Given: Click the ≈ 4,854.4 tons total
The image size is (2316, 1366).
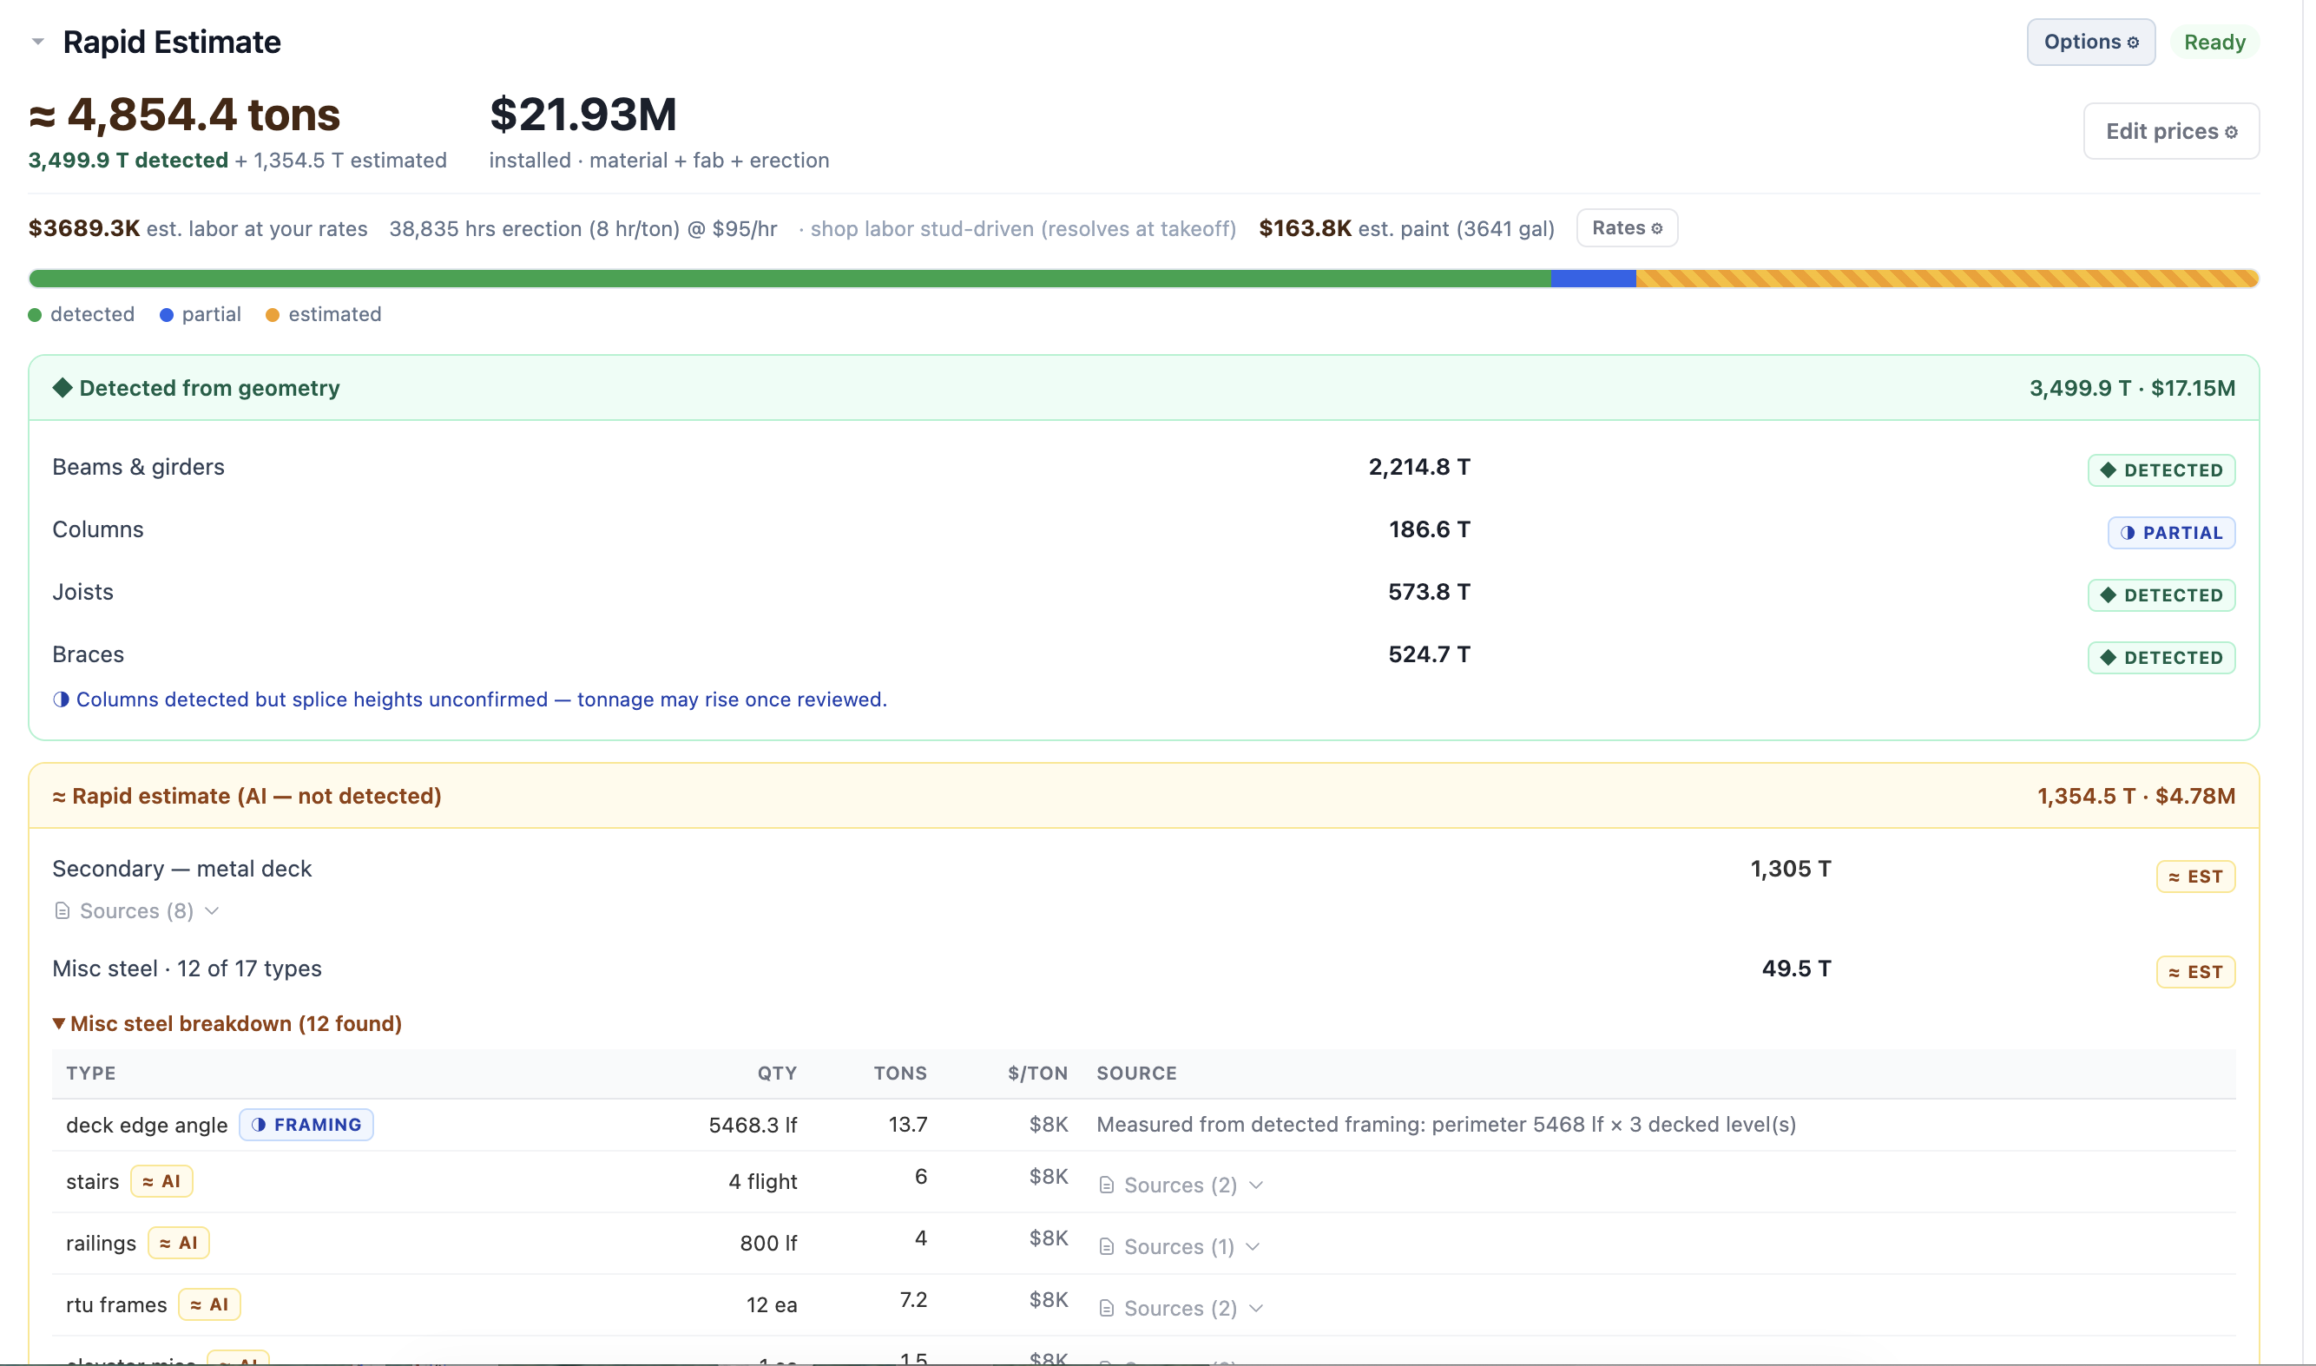Looking at the screenshot, I should pos(184,115).
